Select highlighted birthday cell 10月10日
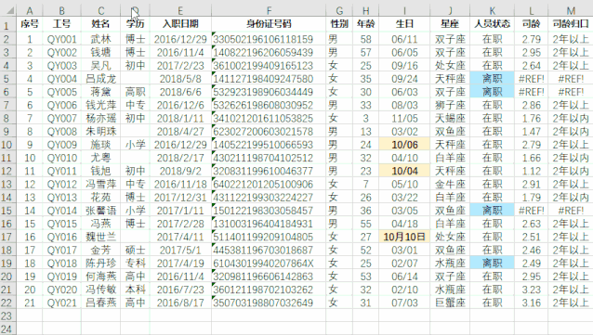 coord(404,237)
